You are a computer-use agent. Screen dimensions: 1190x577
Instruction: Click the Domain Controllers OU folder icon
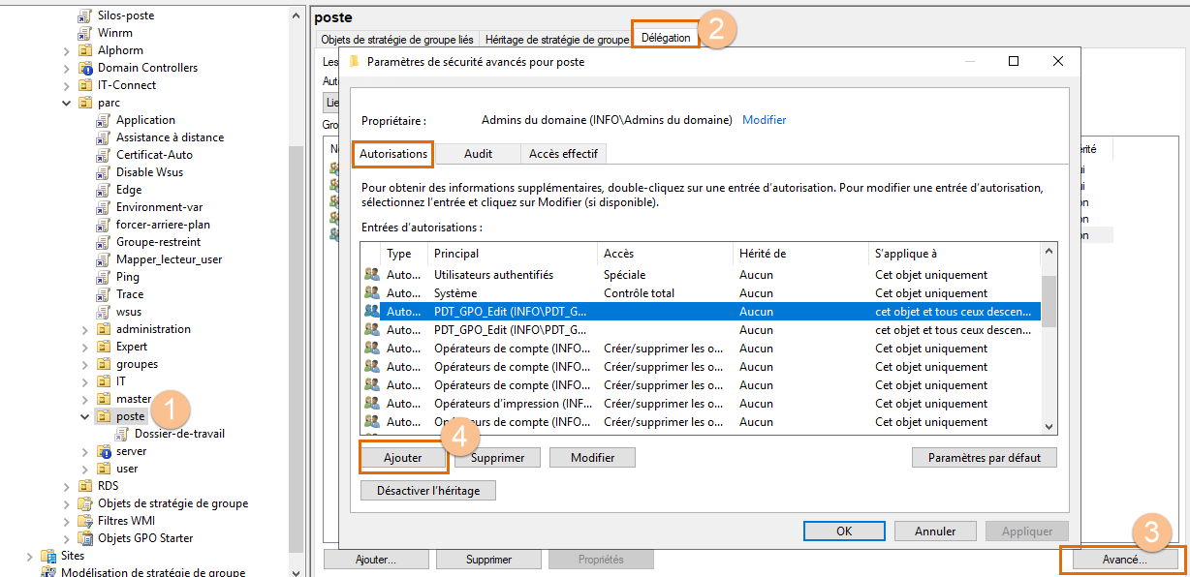point(84,68)
